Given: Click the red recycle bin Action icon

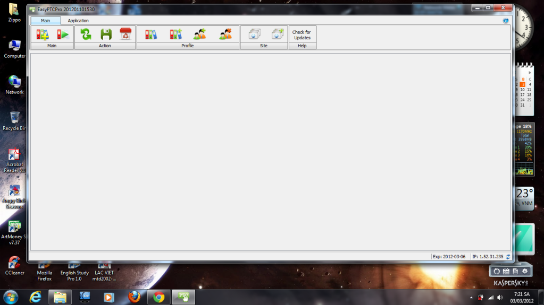Looking at the screenshot, I should tap(125, 34).
